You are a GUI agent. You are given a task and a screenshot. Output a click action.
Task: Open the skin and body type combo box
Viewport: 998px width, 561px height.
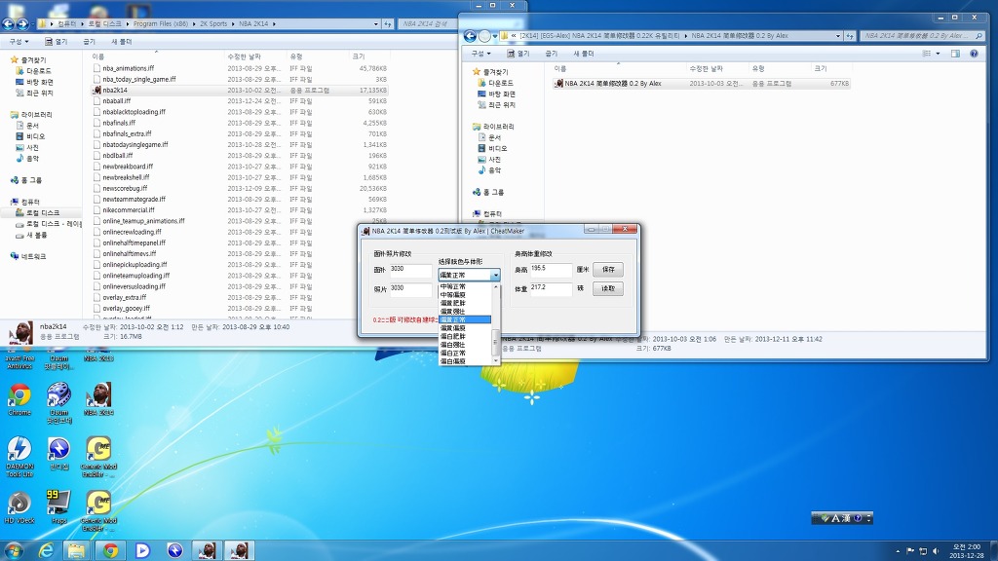pos(469,276)
